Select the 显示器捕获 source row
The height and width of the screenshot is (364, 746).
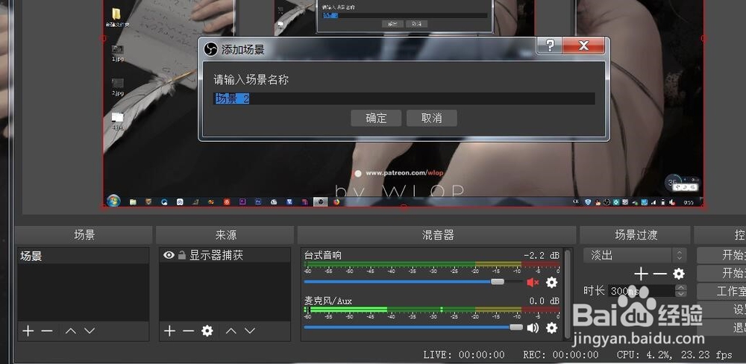(225, 255)
